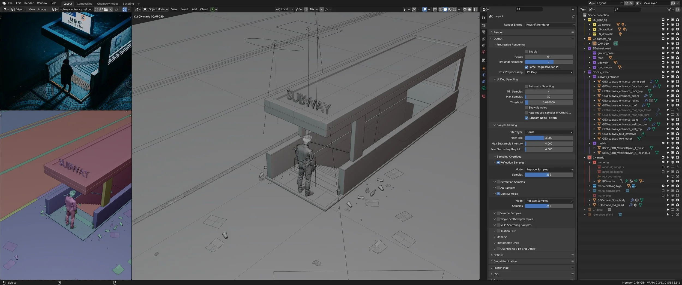The height and width of the screenshot is (285, 682).
Task: Open the Scene properties tab
Action: 483,45
